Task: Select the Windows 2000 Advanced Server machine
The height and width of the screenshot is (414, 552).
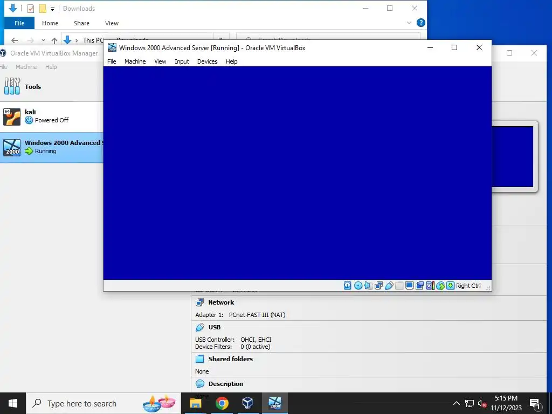Action: [x=51, y=148]
